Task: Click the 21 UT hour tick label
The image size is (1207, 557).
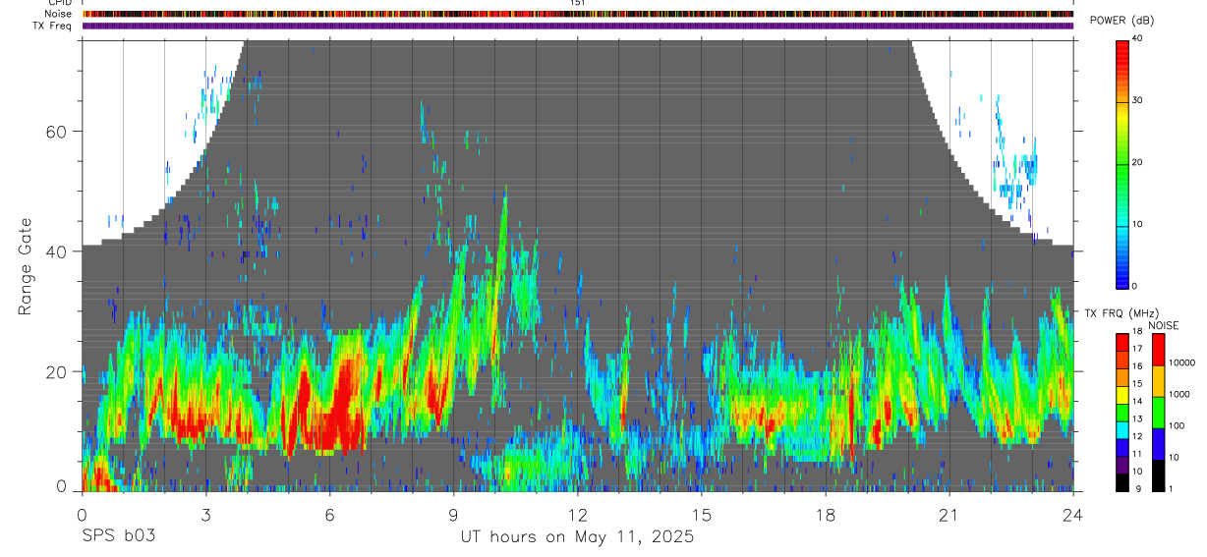Action: 949,516
